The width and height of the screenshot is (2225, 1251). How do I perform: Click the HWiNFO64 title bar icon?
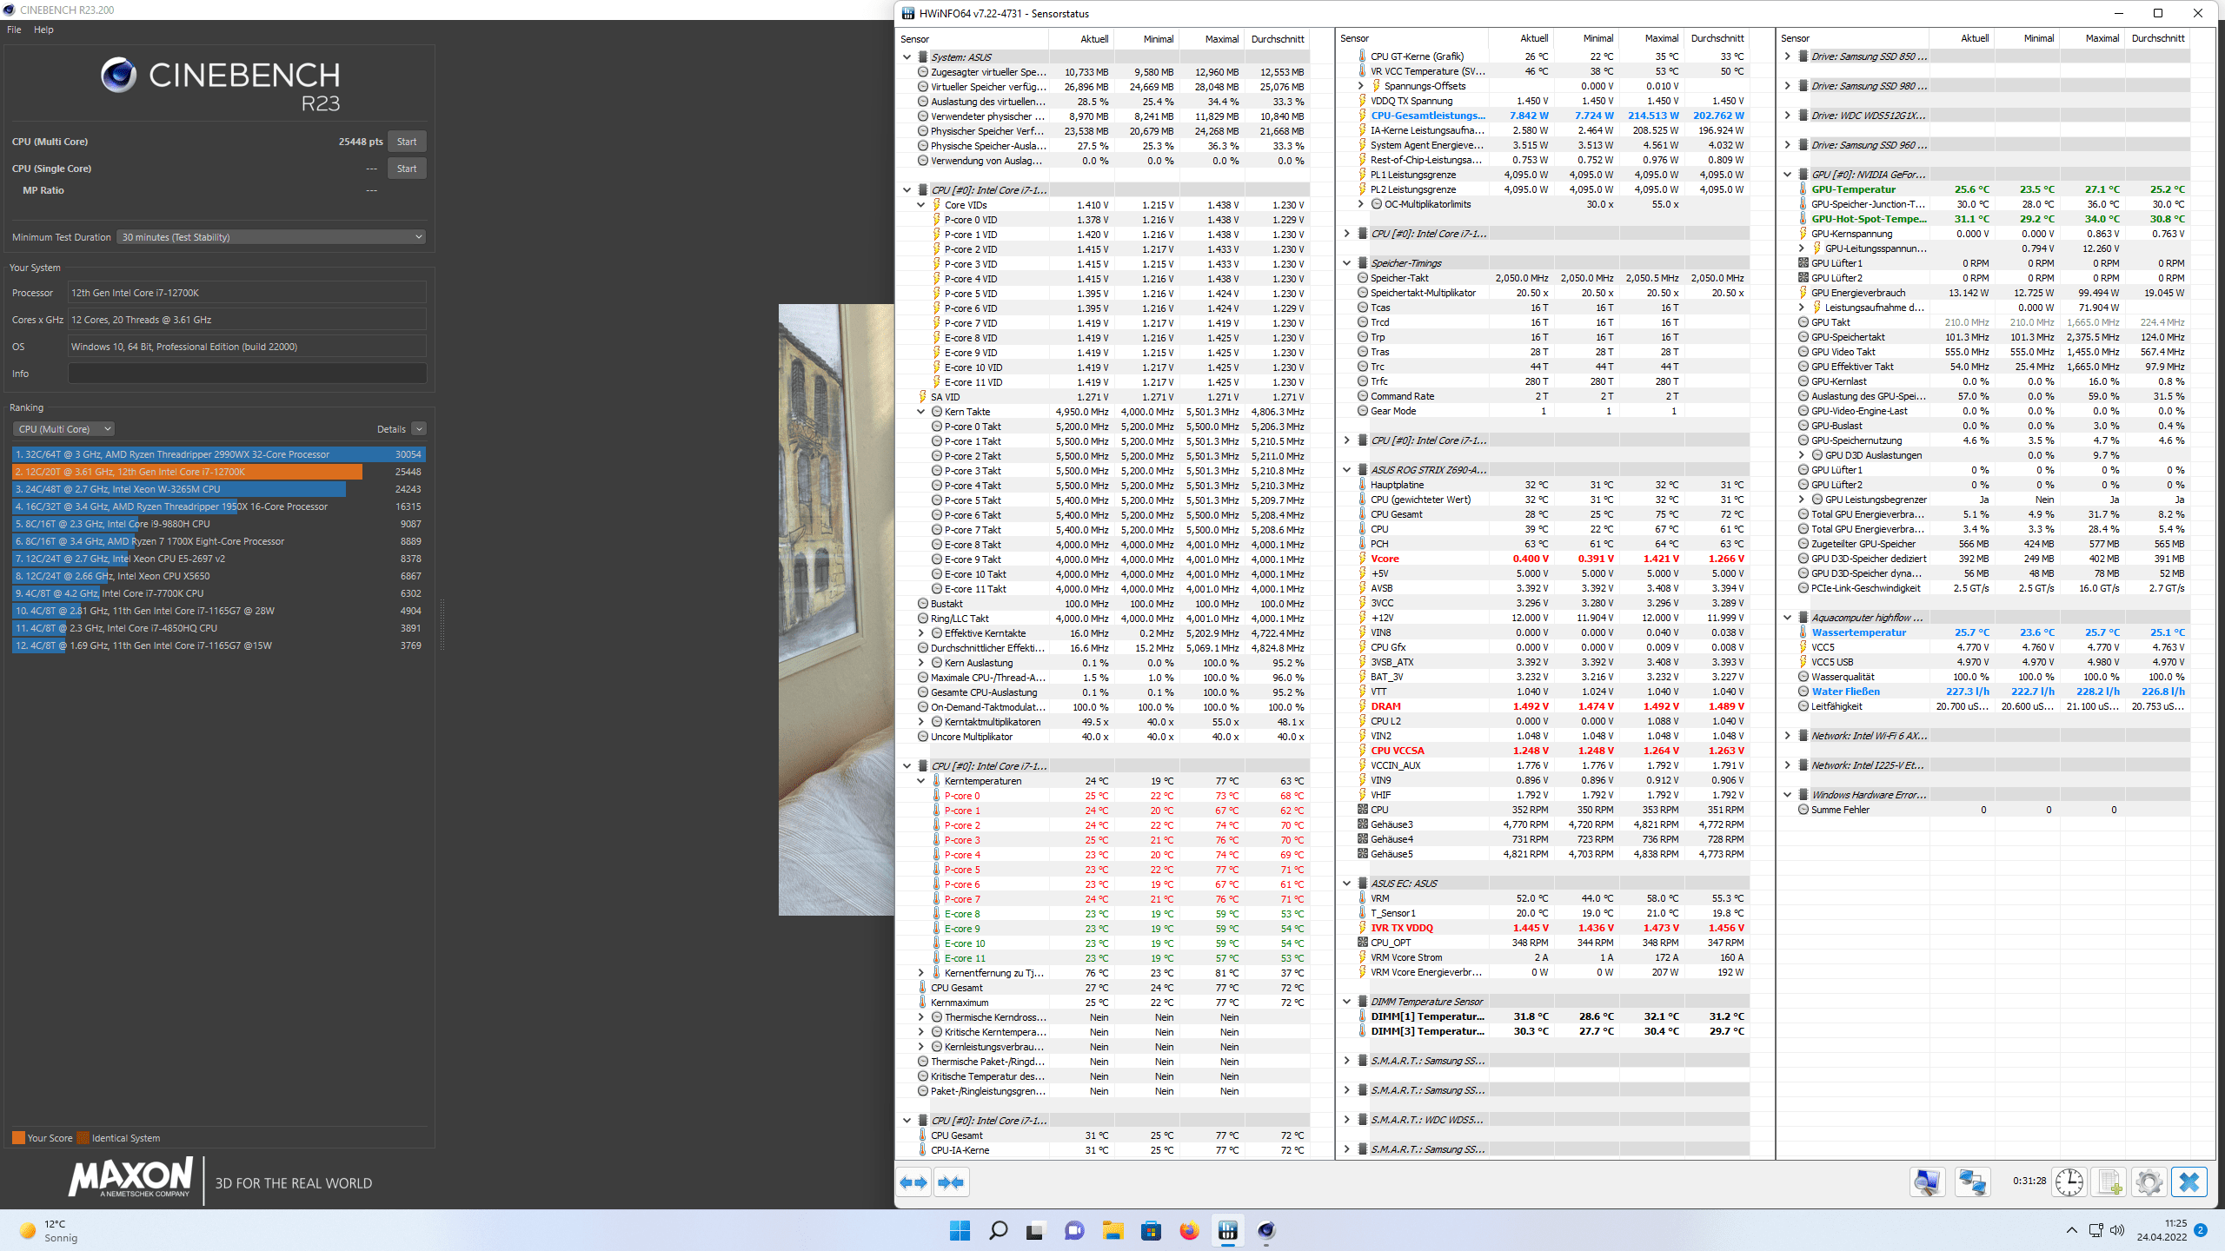tap(908, 13)
